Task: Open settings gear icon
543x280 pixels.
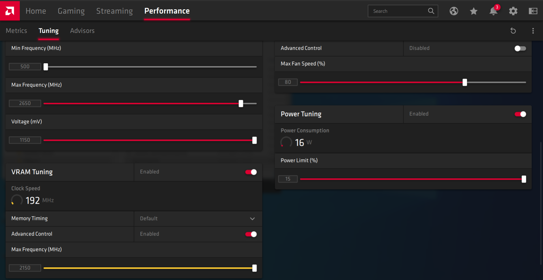Action: coord(513,11)
